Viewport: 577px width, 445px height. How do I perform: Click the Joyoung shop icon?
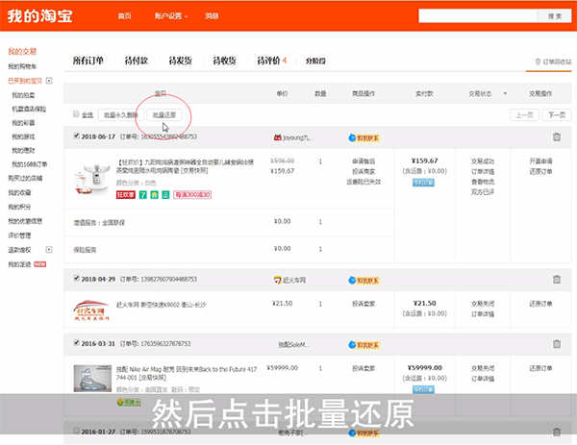[x=279, y=137]
